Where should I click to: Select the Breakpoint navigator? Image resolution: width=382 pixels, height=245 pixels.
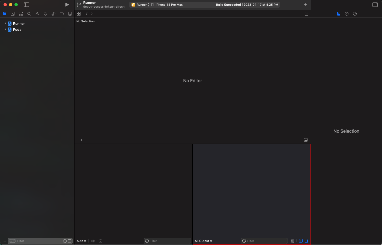click(62, 14)
